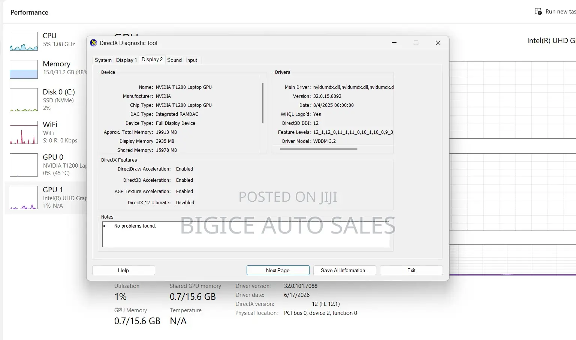Click DAC Type value Integrated RAMDAC
This screenshot has height=340, width=576.
(177, 114)
